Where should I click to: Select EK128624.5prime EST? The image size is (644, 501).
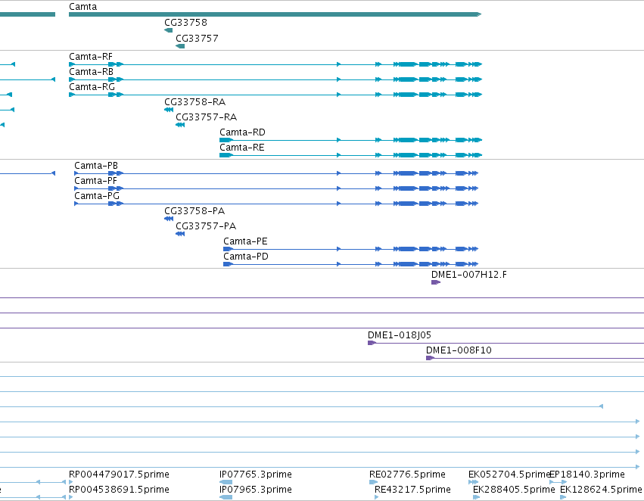[601, 490]
